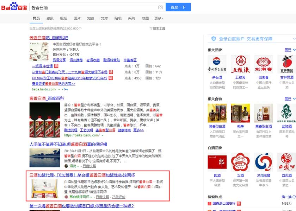Image resolution: width=296 pixels, height=211 pixels.
Task: Select the 泸州老窖 swirl logo
Action: (264, 162)
